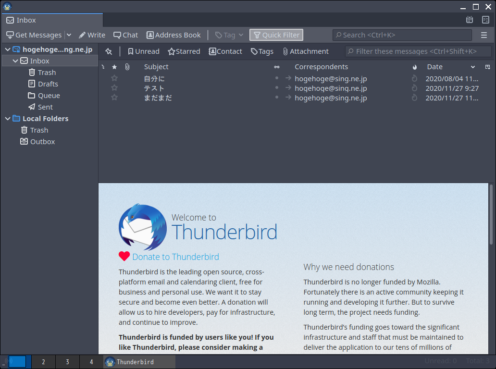Open the Trash folder under Inbox
The width and height of the screenshot is (496, 369).
[47, 73]
